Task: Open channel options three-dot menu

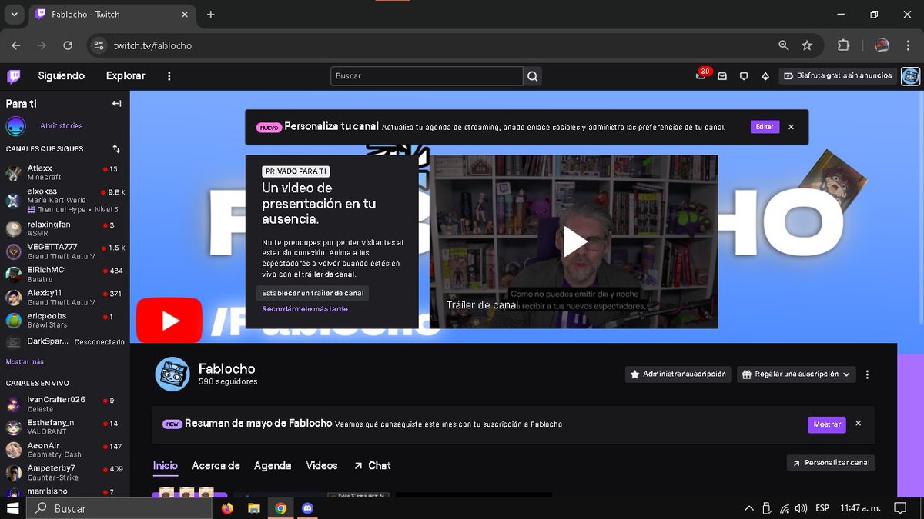Action: [x=867, y=374]
